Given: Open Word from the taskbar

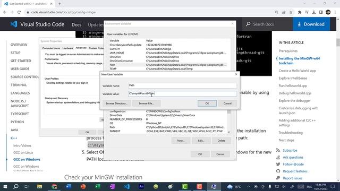Looking at the screenshot, I should coord(69,186).
